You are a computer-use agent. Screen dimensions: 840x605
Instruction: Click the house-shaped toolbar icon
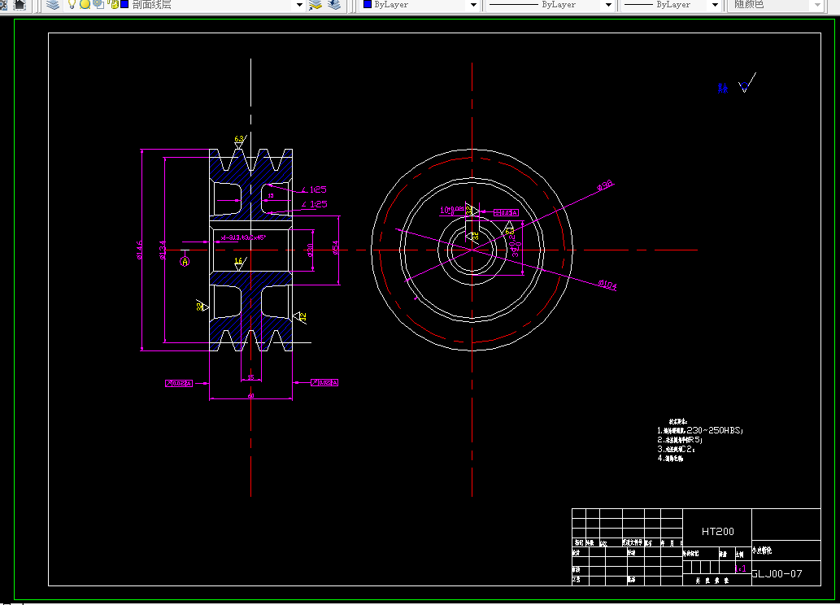[x=20, y=5]
